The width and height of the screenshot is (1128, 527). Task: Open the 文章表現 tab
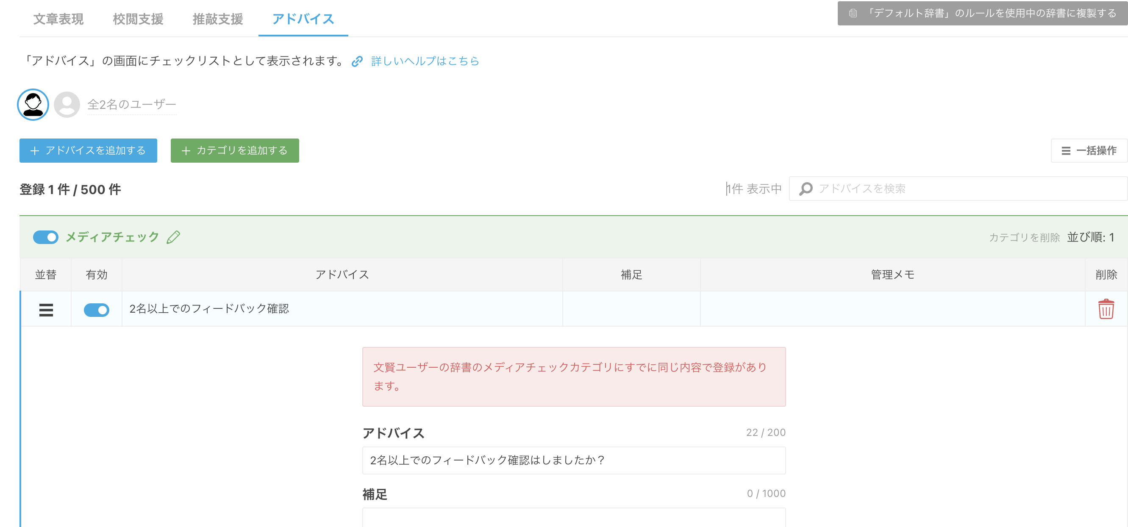click(x=58, y=19)
